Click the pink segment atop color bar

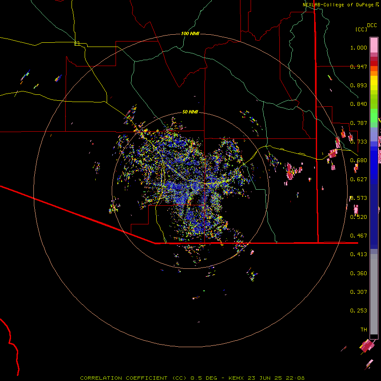pyautogui.click(x=374, y=45)
